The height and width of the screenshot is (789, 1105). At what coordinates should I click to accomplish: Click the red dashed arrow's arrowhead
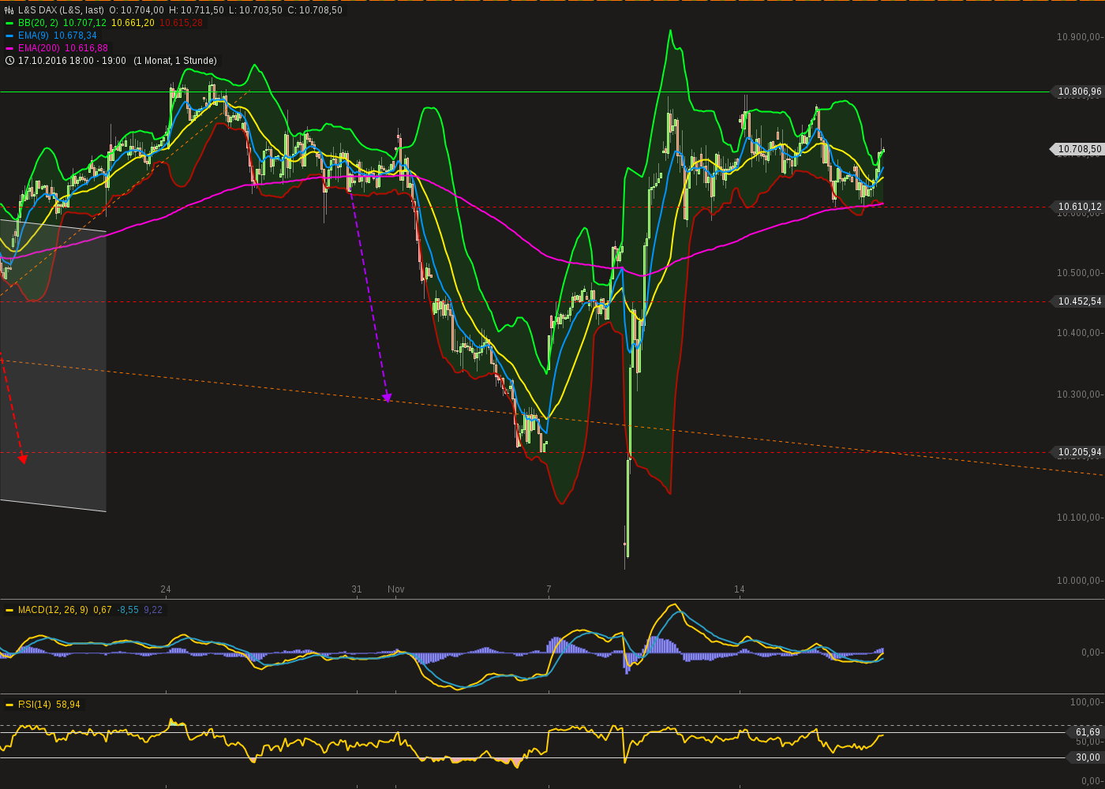[x=23, y=458]
